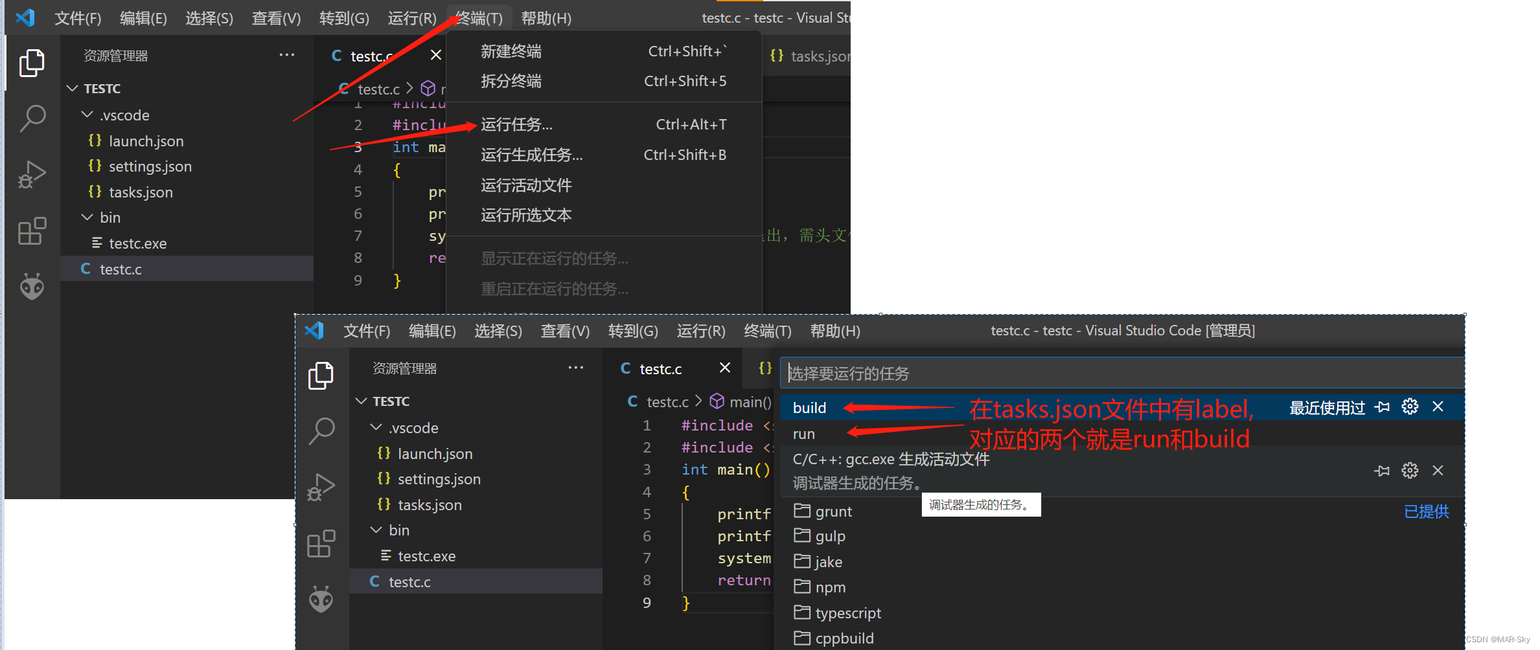
Task: Collapse bin folder in upper window
Action: point(87,217)
